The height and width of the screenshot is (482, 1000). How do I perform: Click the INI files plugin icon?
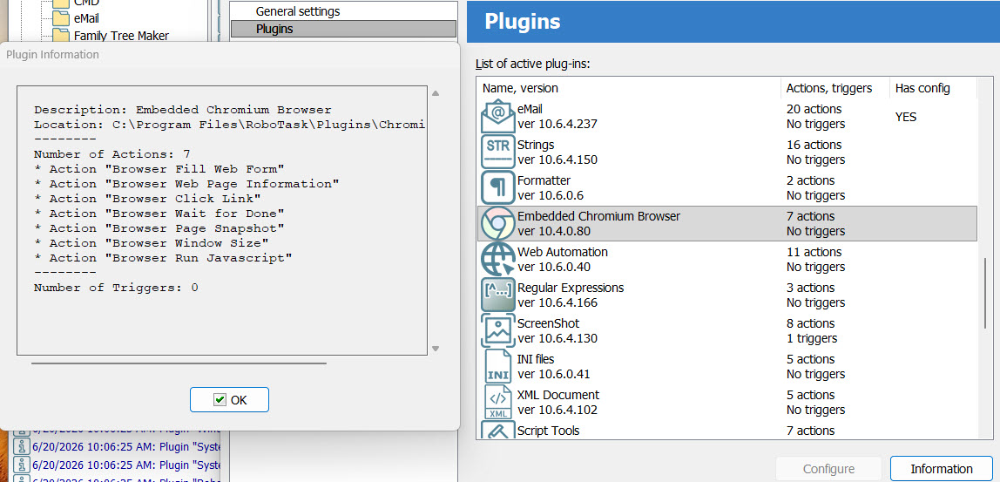coord(497,366)
